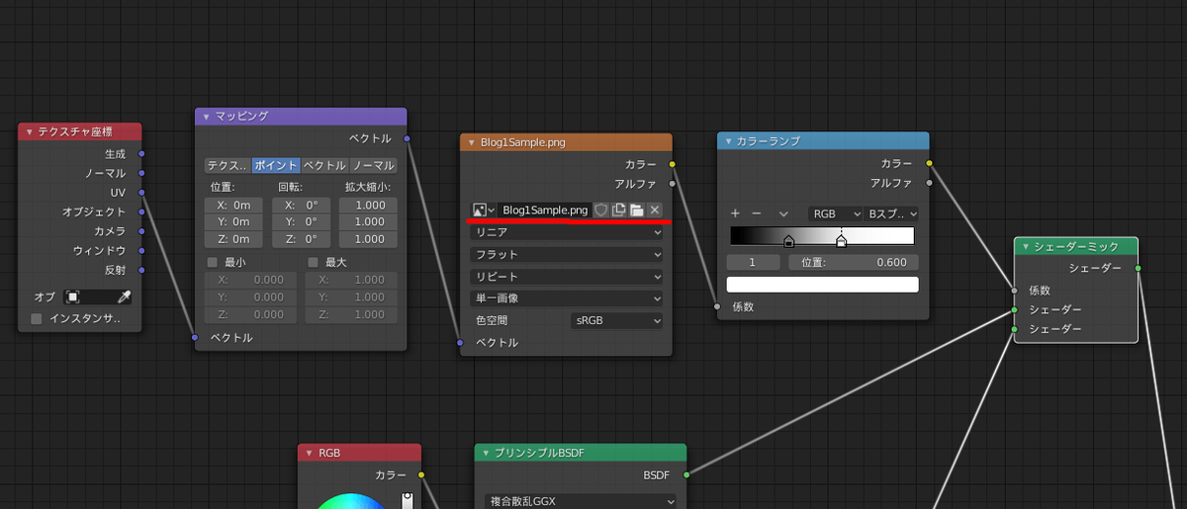Click the UV output socket

[x=142, y=193]
